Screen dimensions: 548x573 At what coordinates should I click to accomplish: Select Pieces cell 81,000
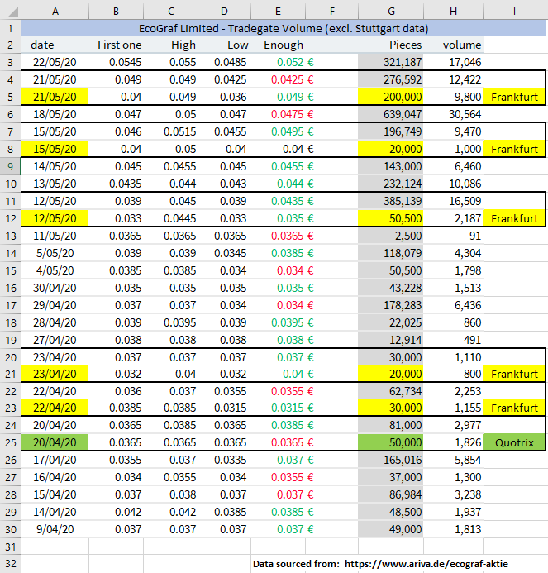coord(391,425)
